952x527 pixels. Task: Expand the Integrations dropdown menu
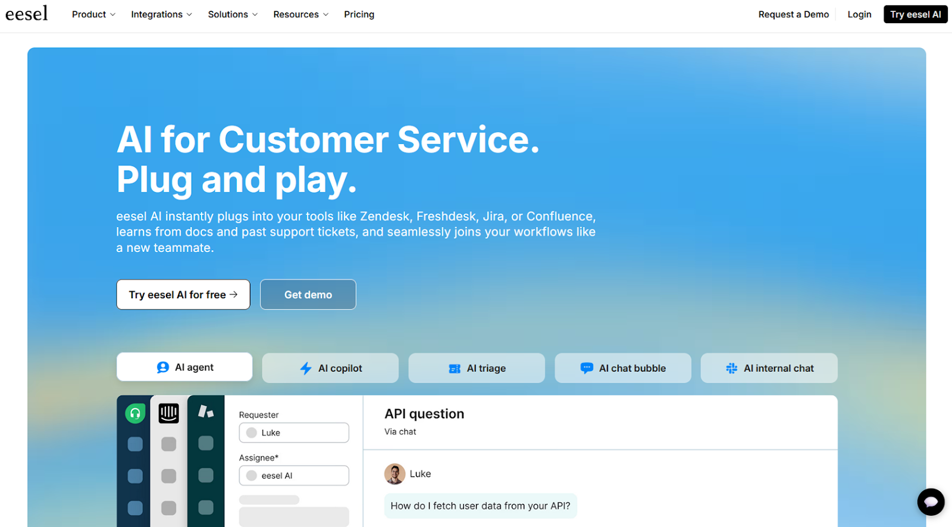(x=161, y=14)
